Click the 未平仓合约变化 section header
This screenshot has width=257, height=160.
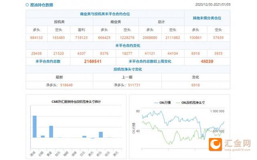point(128,46)
